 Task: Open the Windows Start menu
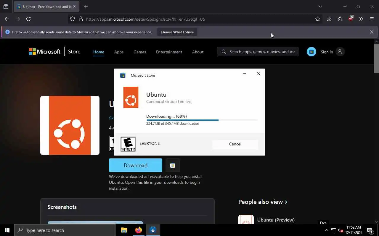pyautogui.click(x=7, y=230)
